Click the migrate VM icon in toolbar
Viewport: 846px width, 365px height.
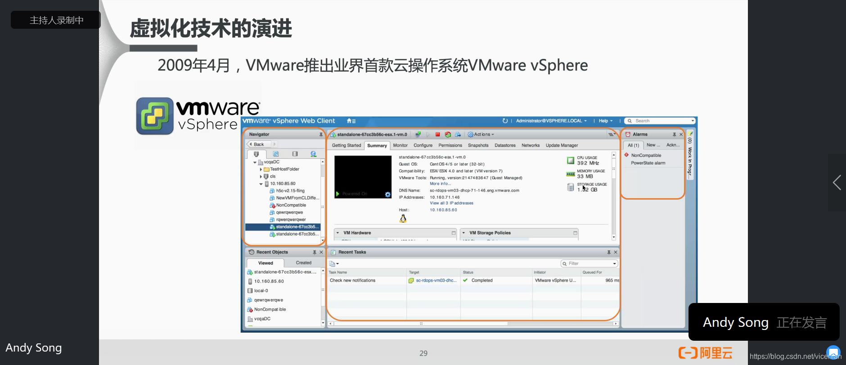click(458, 134)
